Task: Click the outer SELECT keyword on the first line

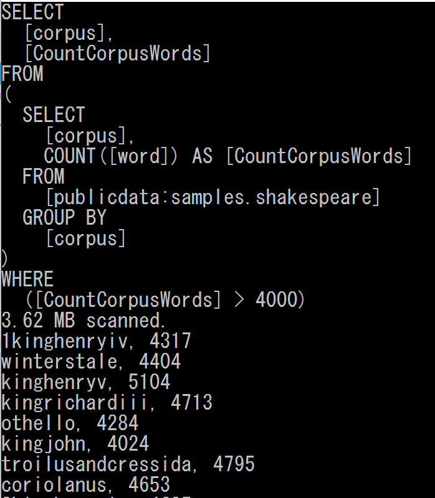Action: click(x=32, y=12)
